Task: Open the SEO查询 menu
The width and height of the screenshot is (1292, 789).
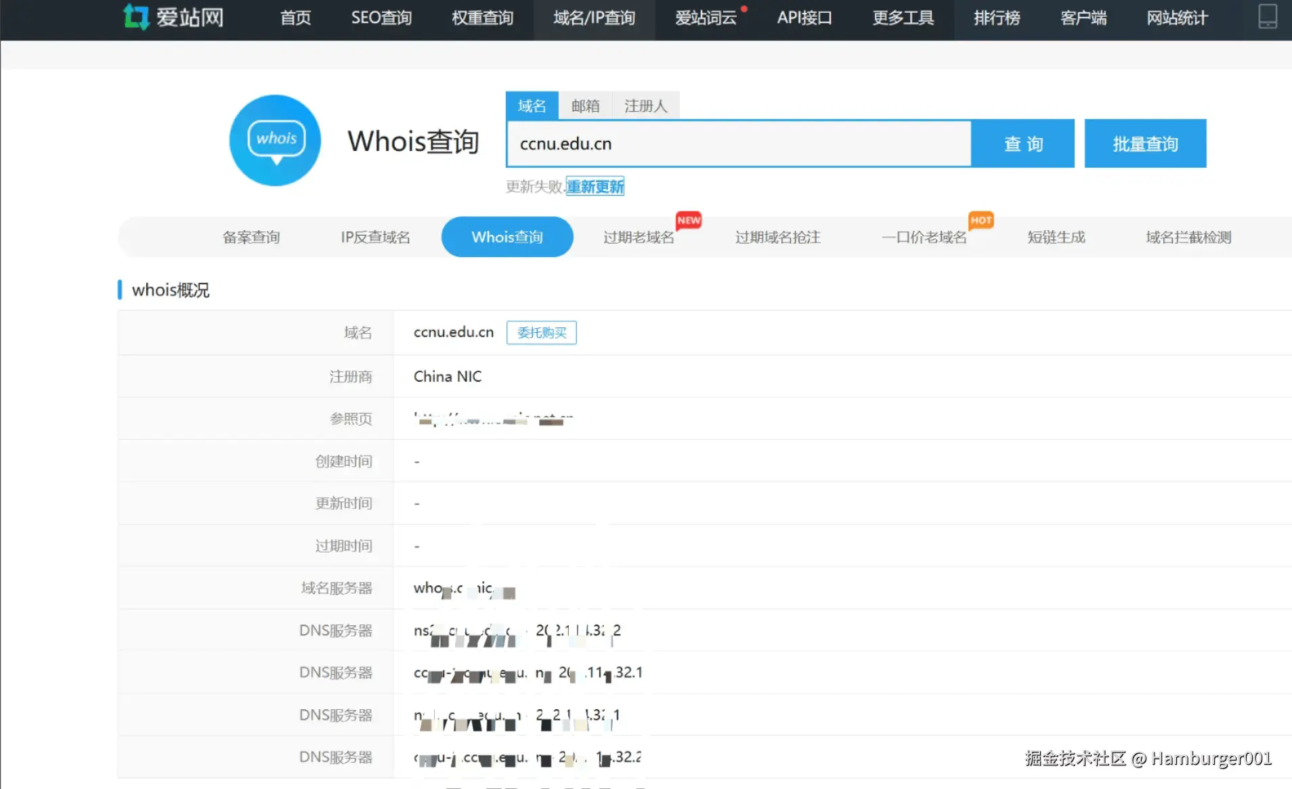Action: [x=381, y=18]
